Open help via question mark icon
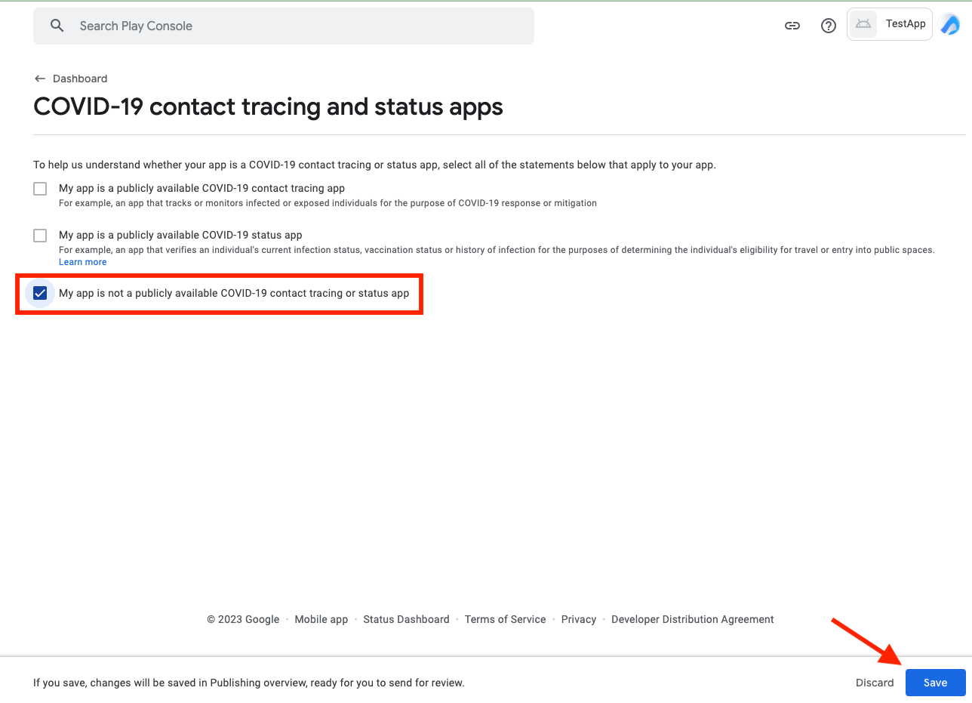Image resolution: width=972 pixels, height=703 pixels. click(x=829, y=26)
